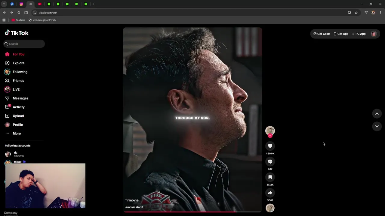Image resolution: width=385 pixels, height=216 pixels.
Task: Open the TikTok account avatar menu
Action: 374,34
